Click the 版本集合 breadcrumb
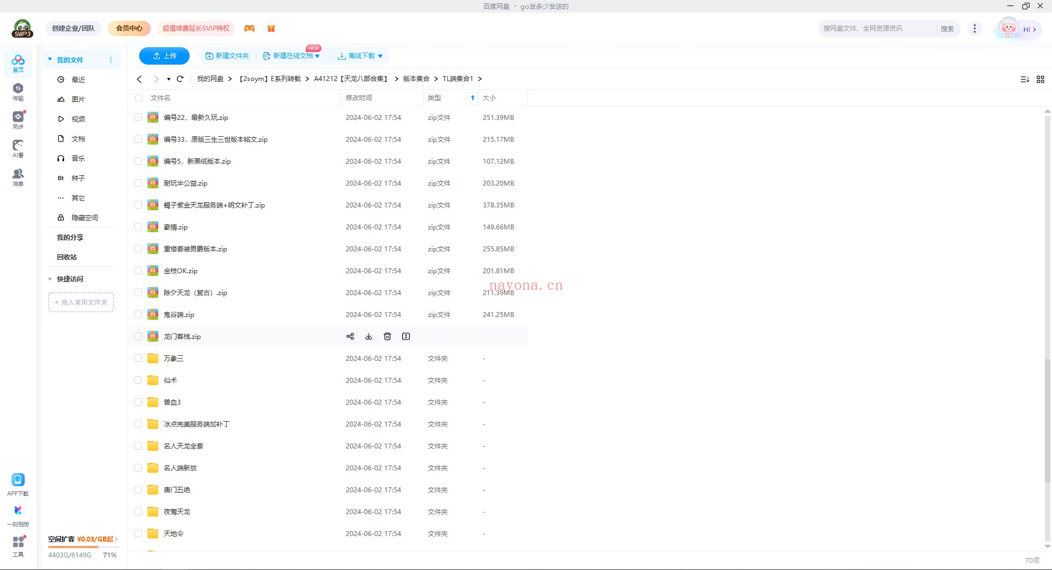The image size is (1052, 570). 416,79
